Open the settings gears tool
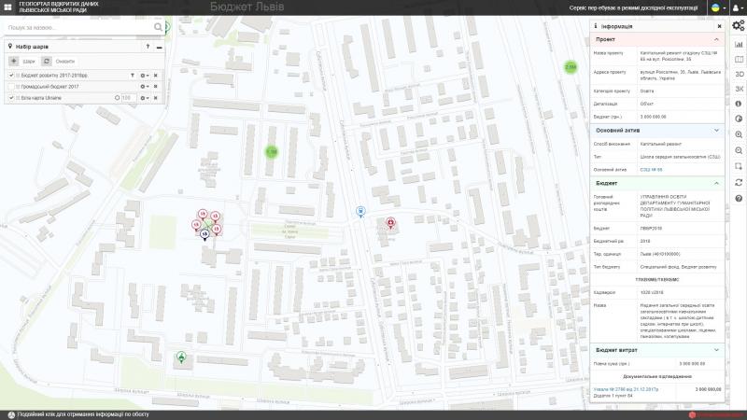The width and height of the screenshot is (747, 420). coord(739,26)
